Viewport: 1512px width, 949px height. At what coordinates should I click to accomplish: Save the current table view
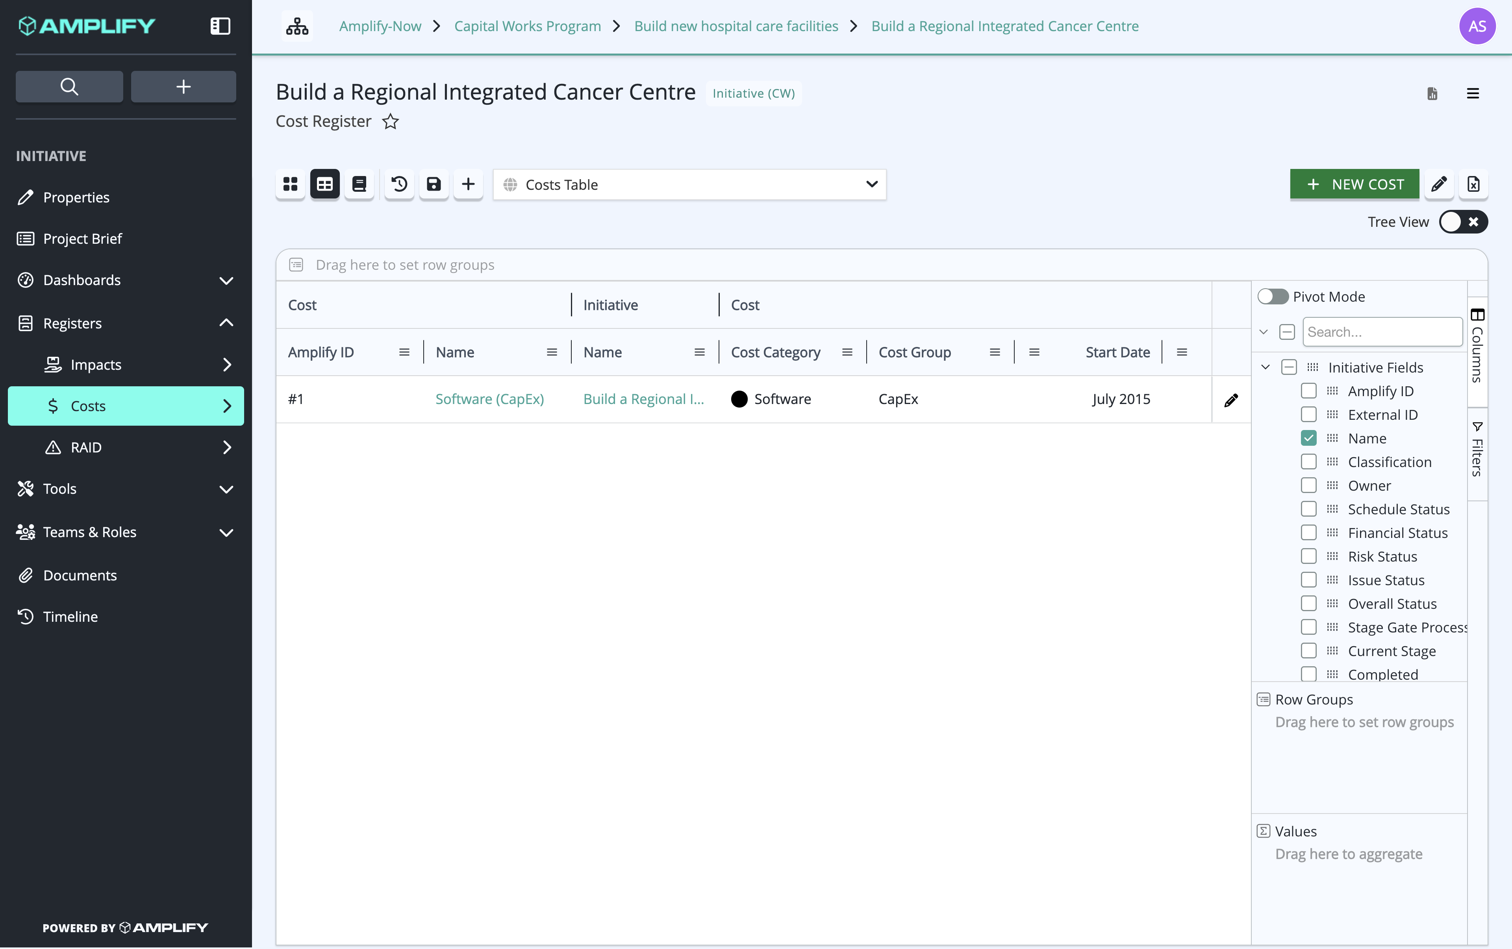[x=434, y=185]
